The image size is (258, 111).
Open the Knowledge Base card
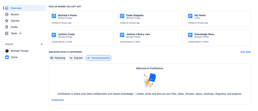218,38
